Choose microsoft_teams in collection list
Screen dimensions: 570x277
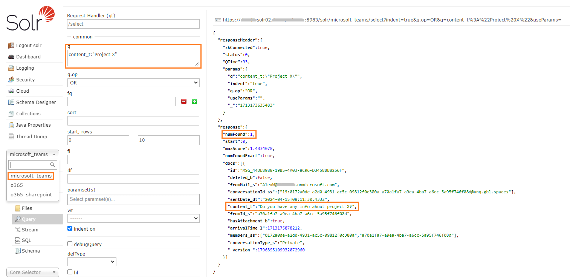[31, 176]
